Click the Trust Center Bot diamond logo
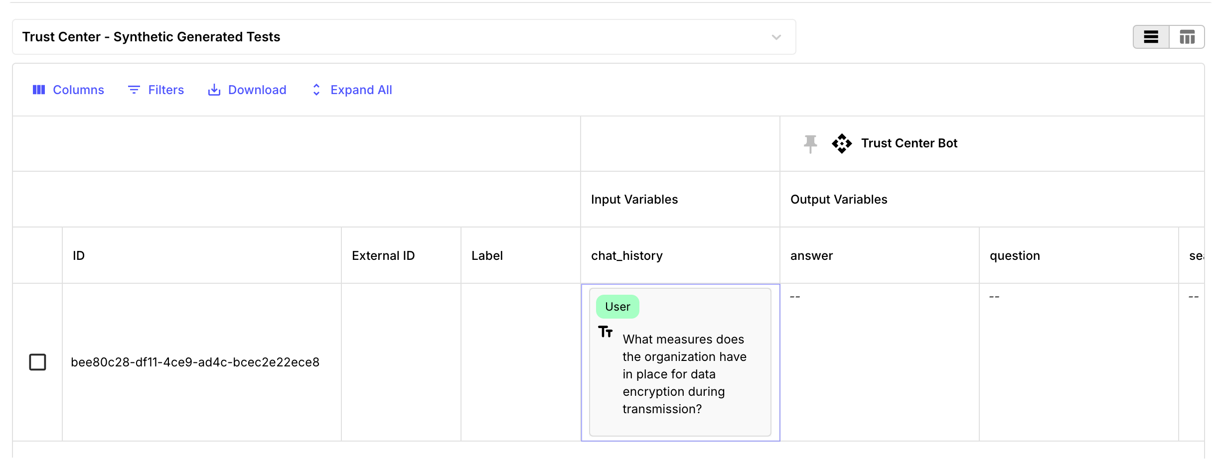Viewport: 1221px width, 459px height. 842,143
